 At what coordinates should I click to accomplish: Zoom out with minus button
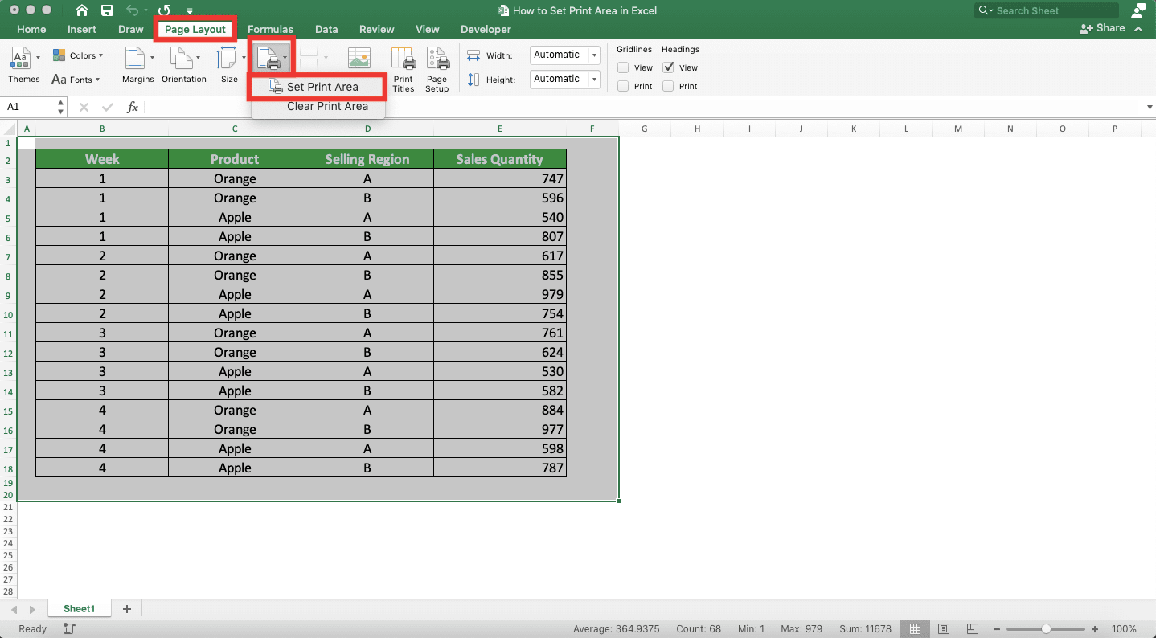[997, 629]
